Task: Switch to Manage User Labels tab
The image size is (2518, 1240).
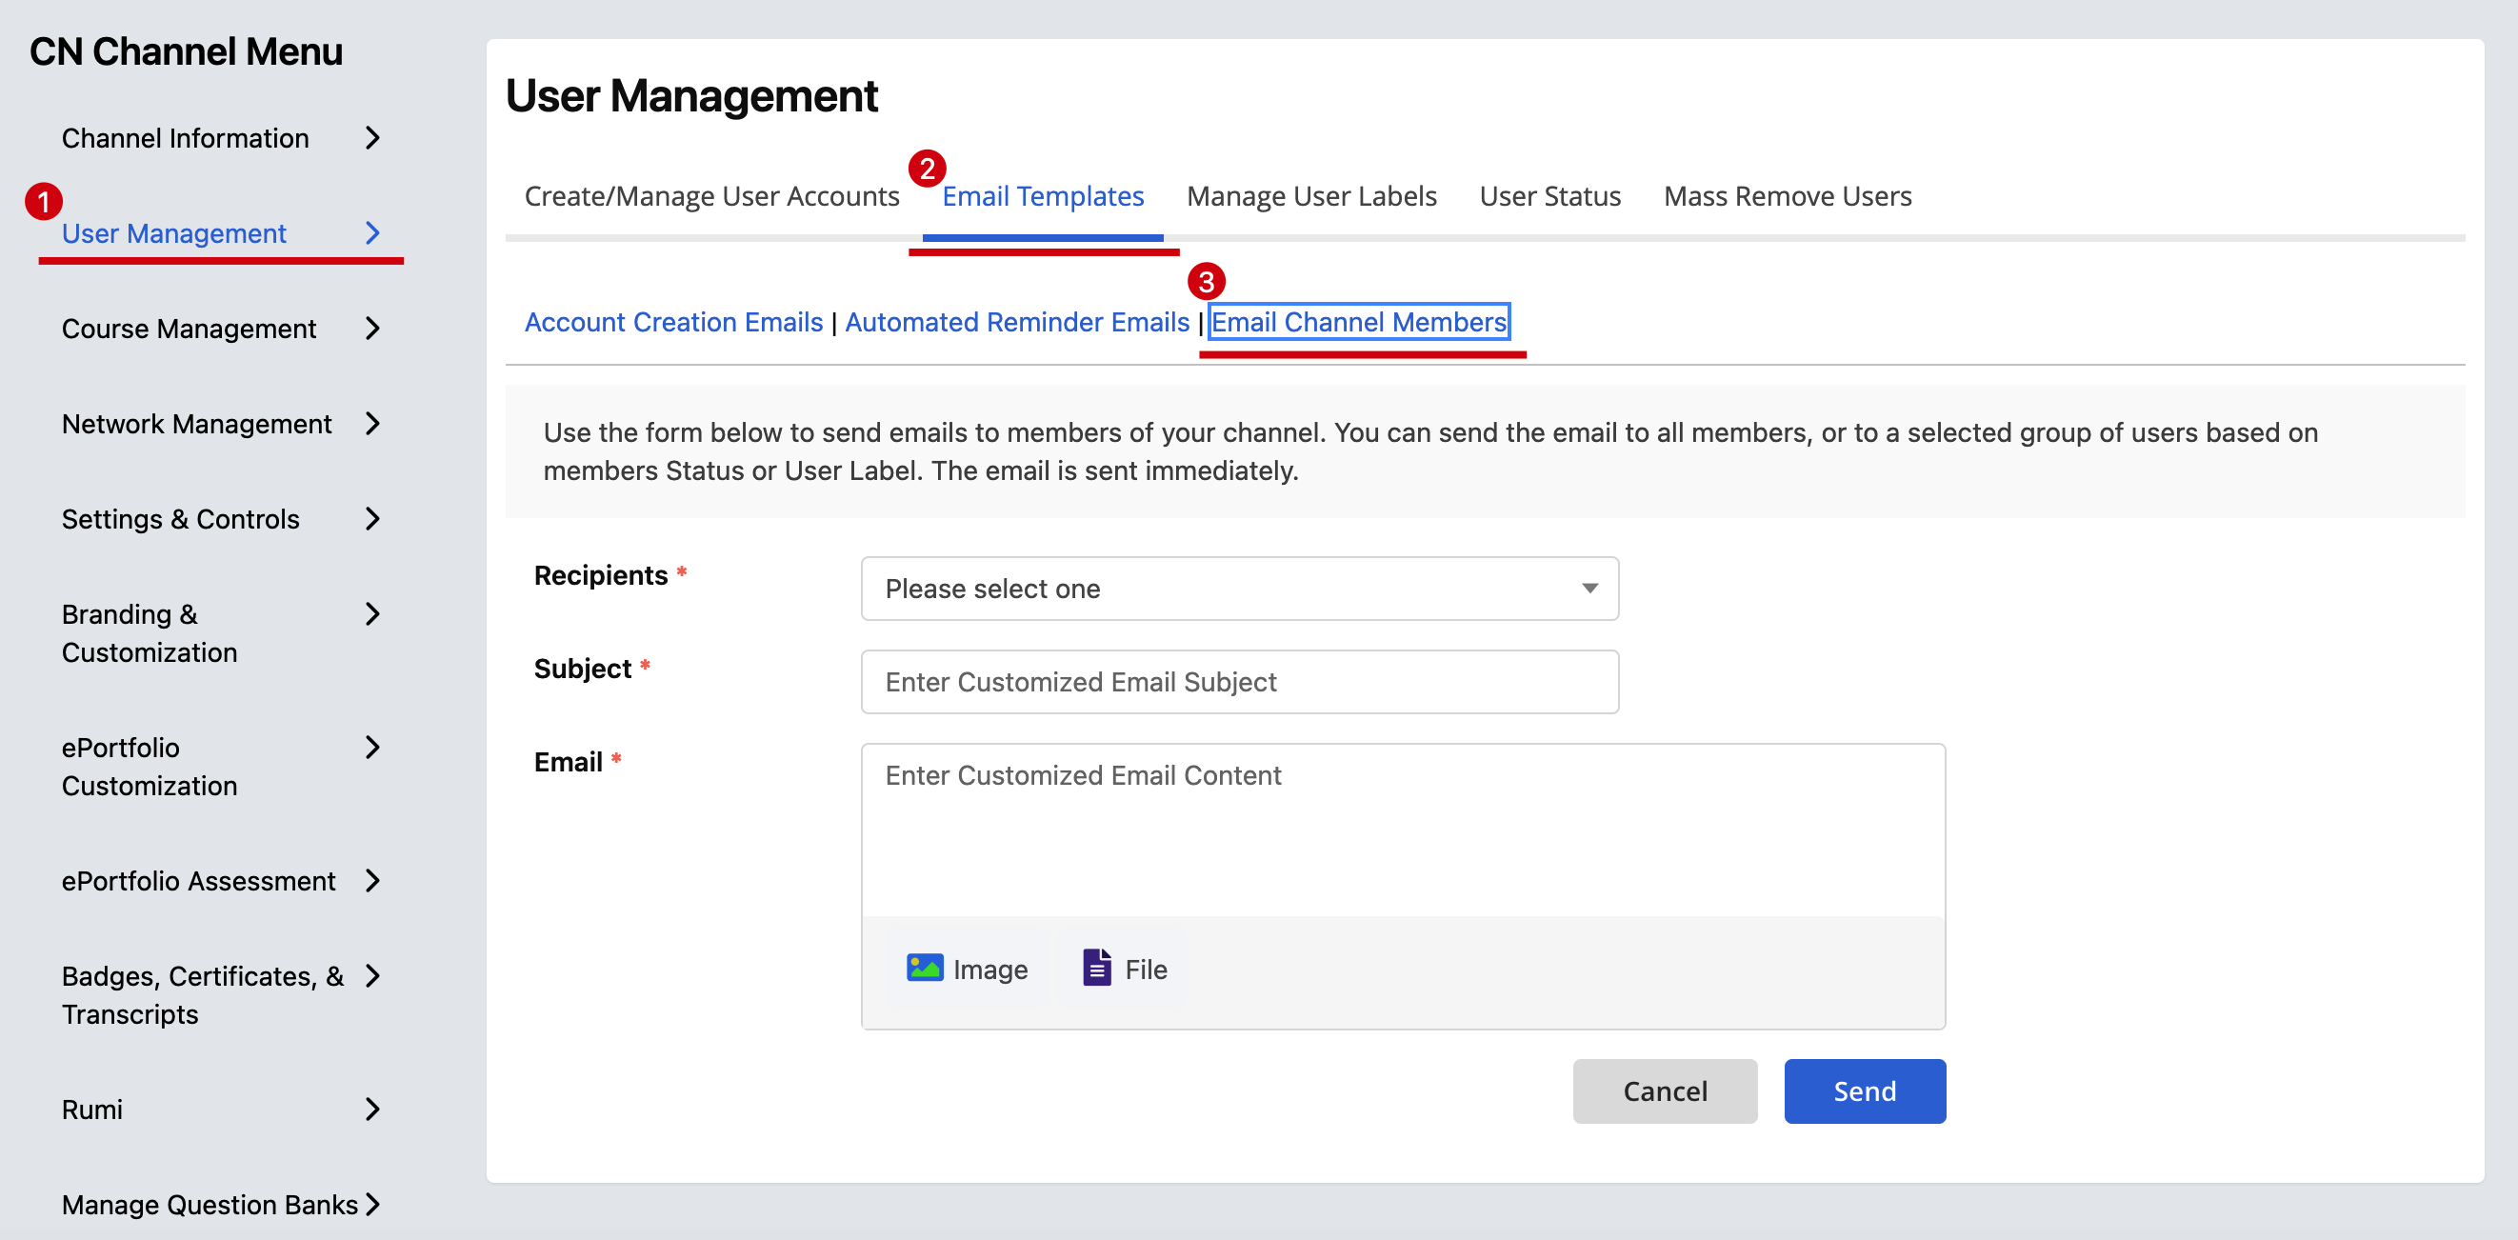Action: tap(1310, 196)
